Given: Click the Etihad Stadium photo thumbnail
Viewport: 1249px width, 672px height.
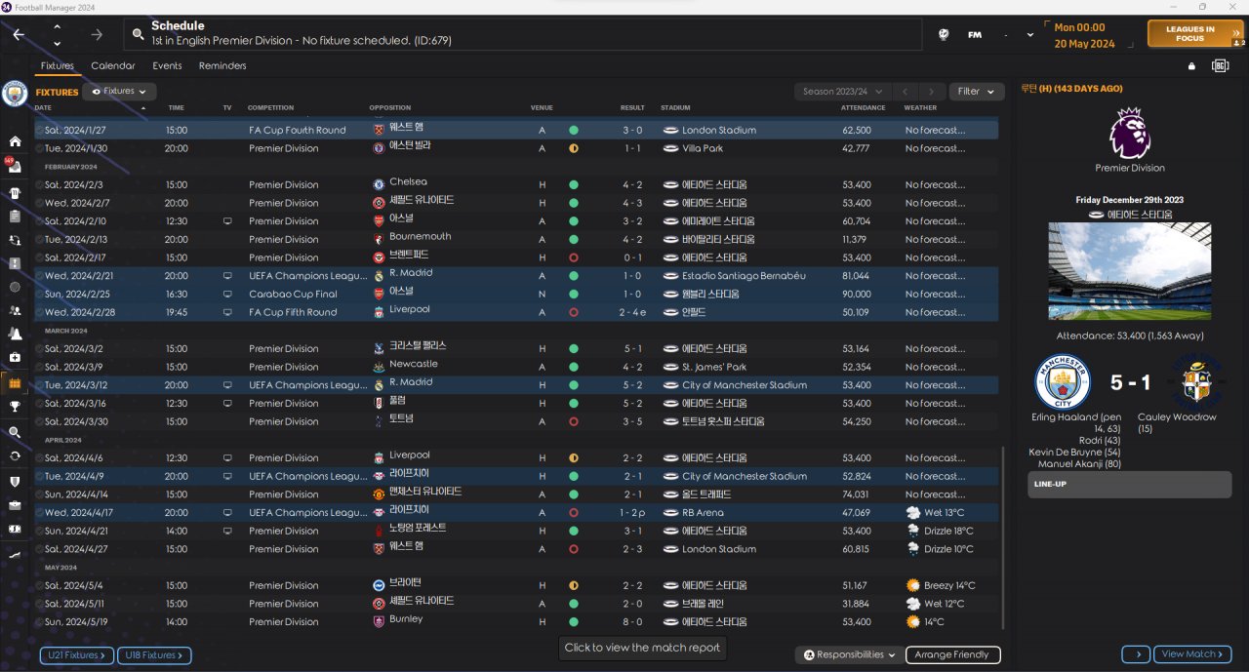Looking at the screenshot, I should 1129,271.
